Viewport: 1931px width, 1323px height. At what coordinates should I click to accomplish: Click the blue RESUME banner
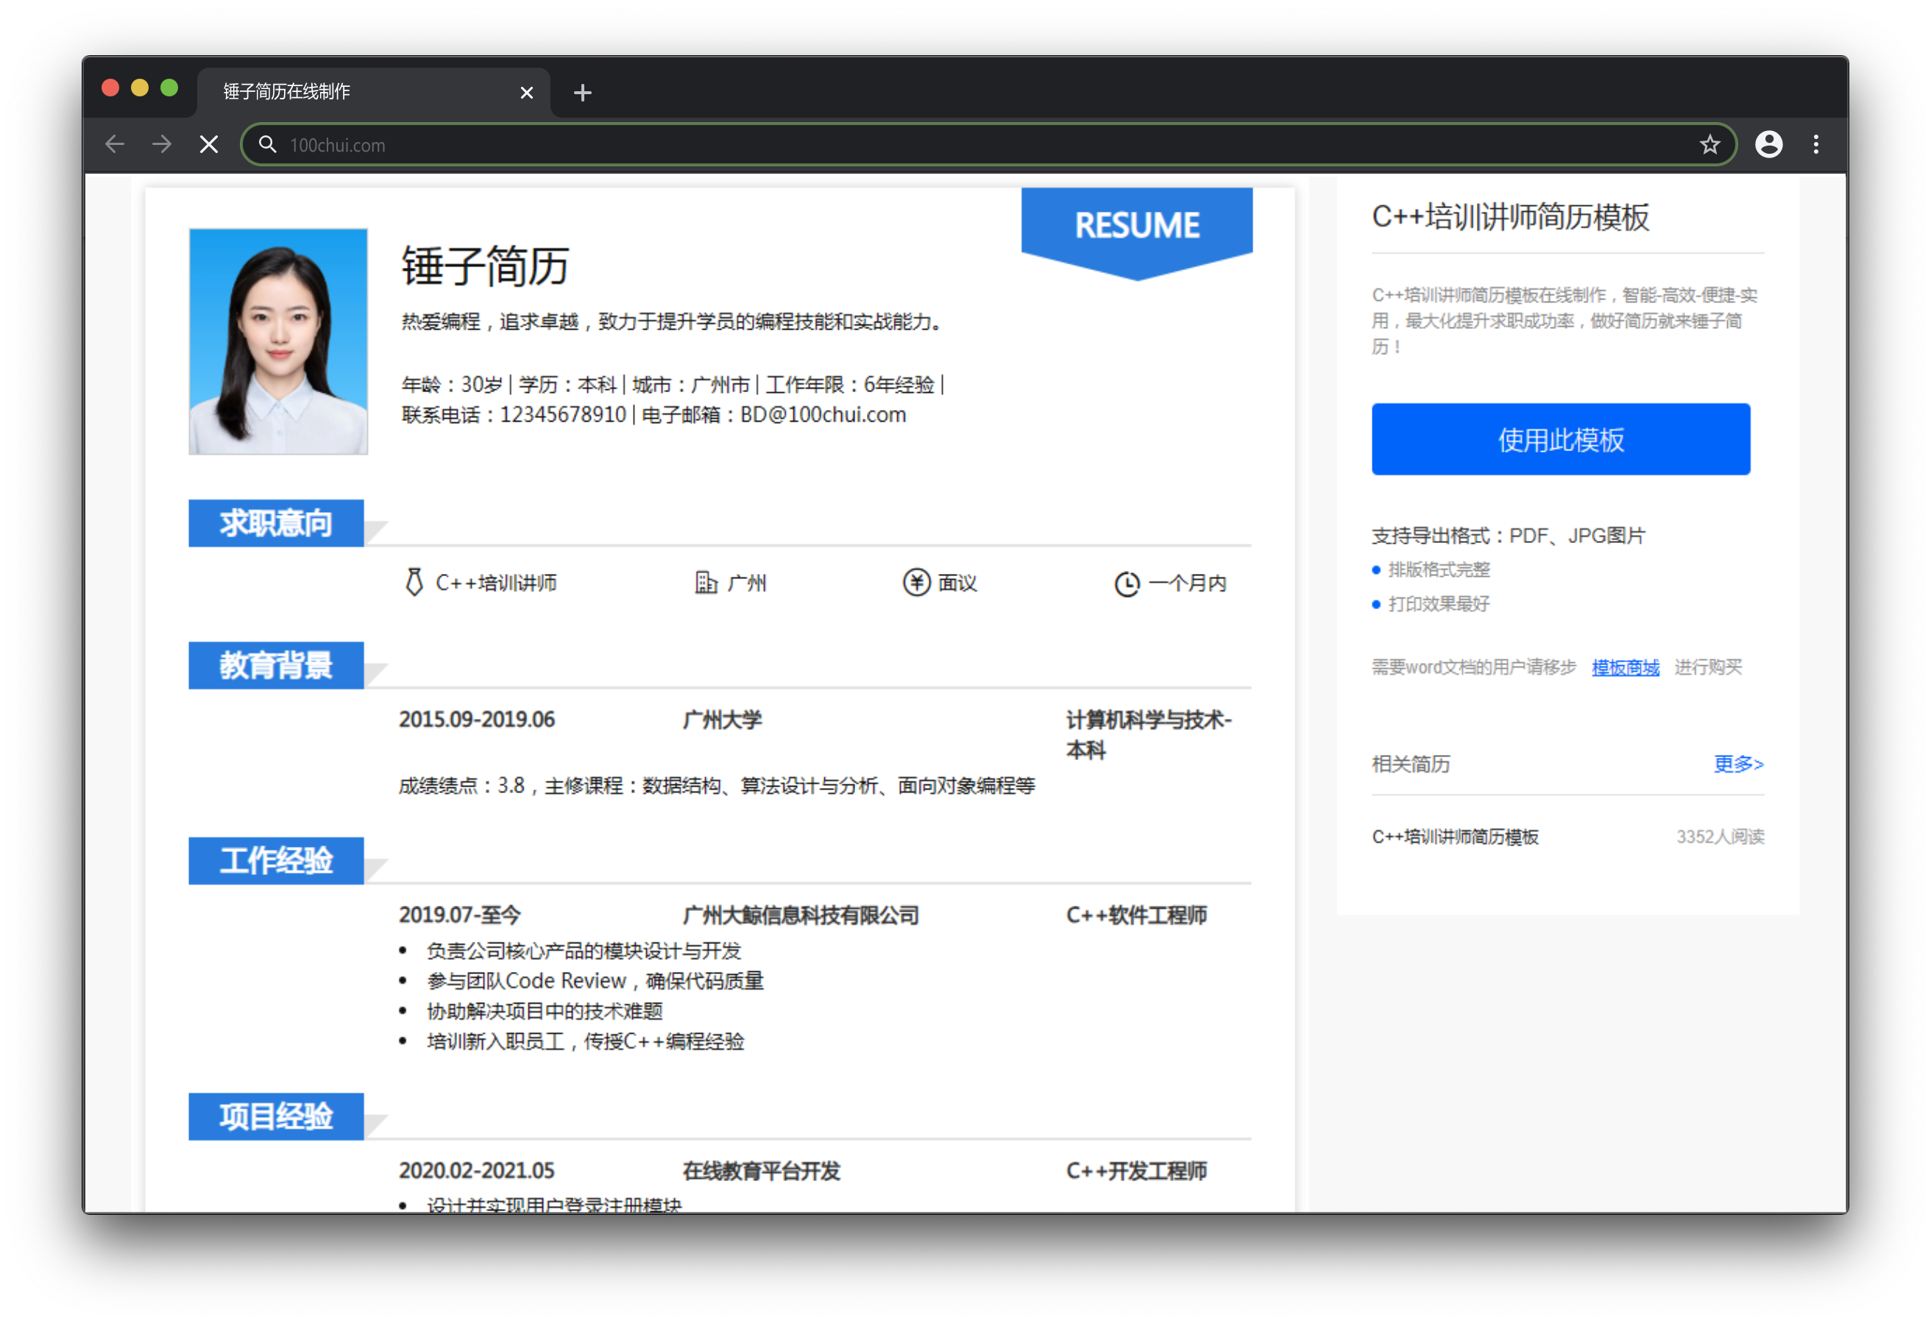pos(1137,232)
